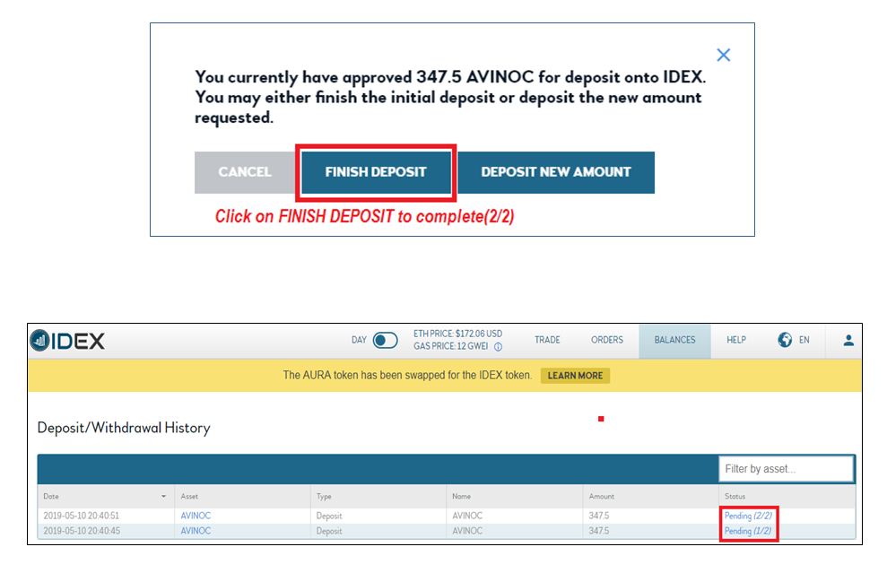
Task: Select the date 2019-05-10 20:40:45 cell
Action: click(x=82, y=531)
